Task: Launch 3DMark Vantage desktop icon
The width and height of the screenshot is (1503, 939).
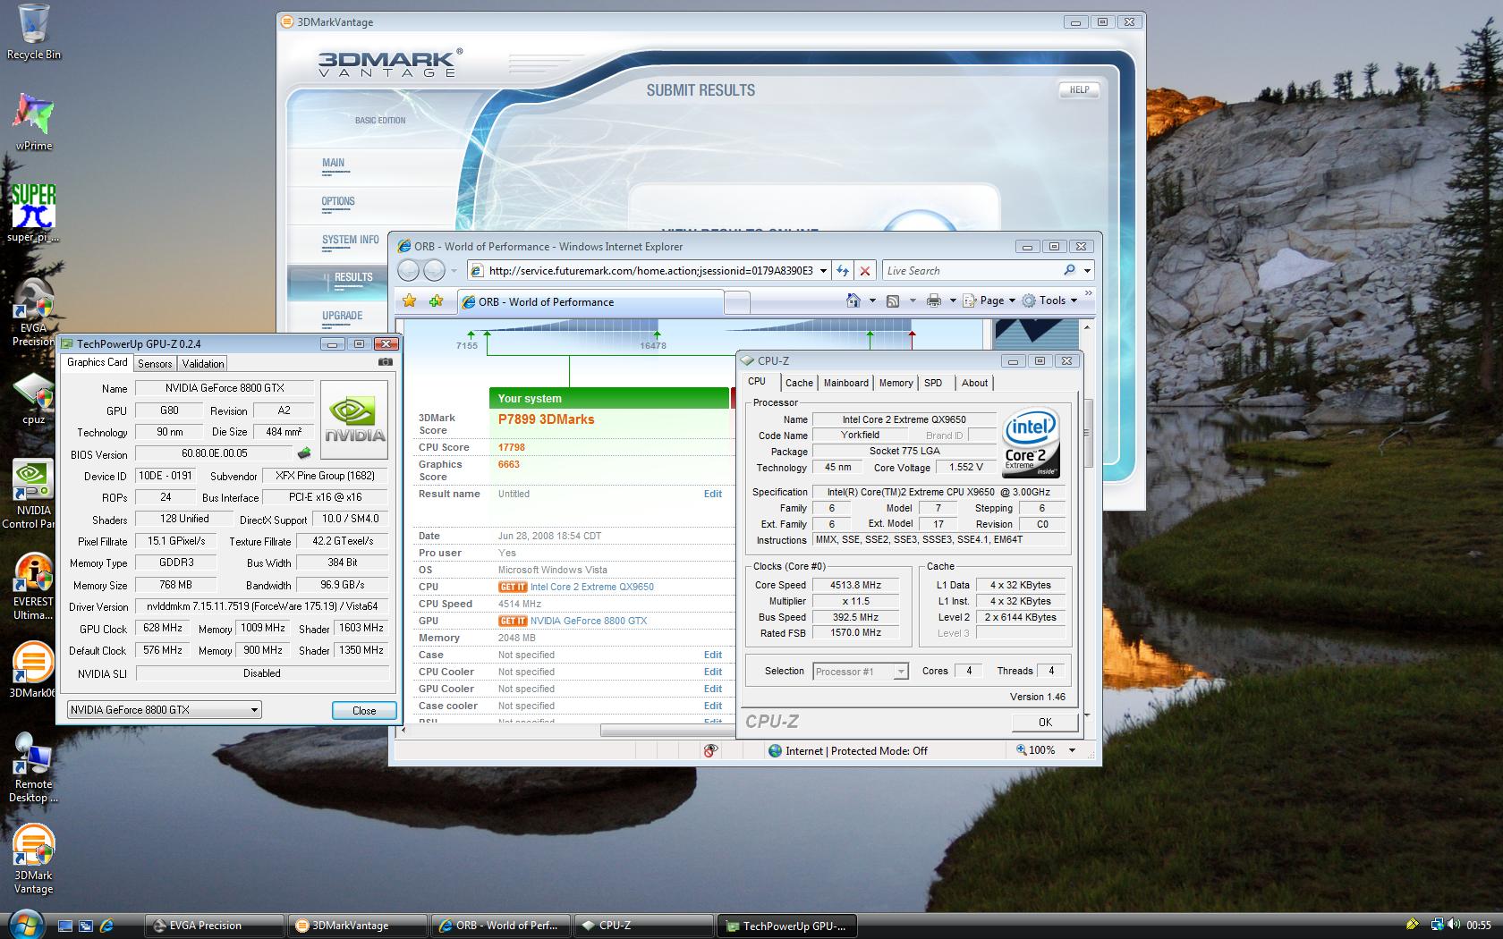Action: click(33, 859)
